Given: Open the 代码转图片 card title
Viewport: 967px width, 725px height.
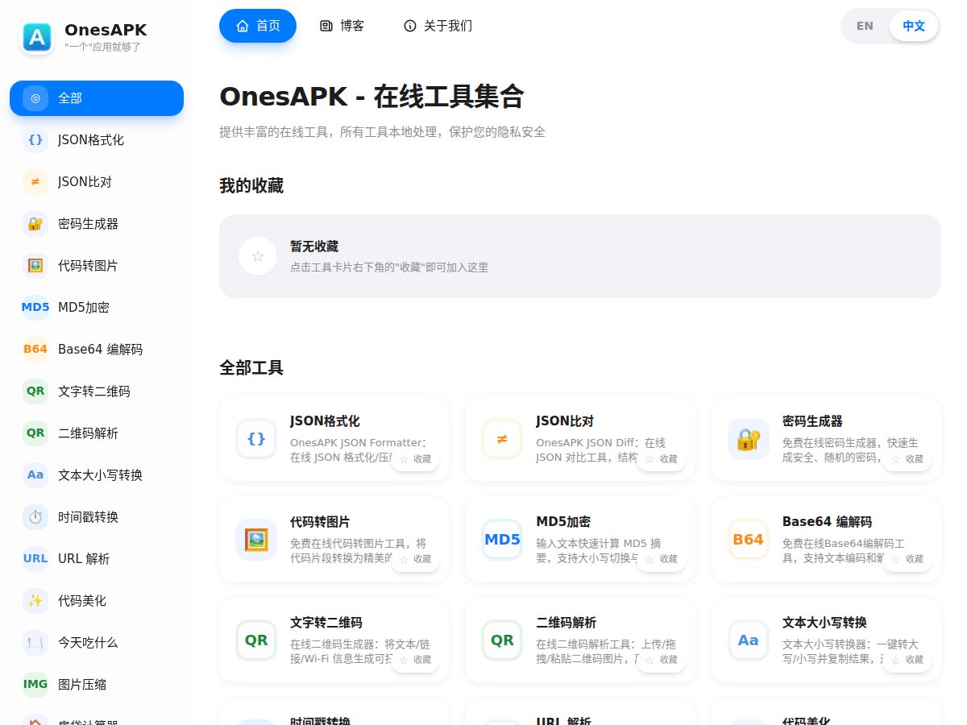Looking at the screenshot, I should click(320, 522).
